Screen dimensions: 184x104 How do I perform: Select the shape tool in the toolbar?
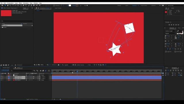pyautogui.click(x=21, y=5)
